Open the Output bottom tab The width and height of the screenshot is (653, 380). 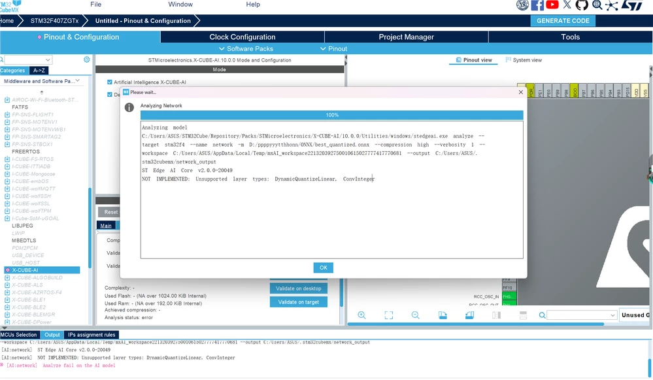[x=52, y=335]
